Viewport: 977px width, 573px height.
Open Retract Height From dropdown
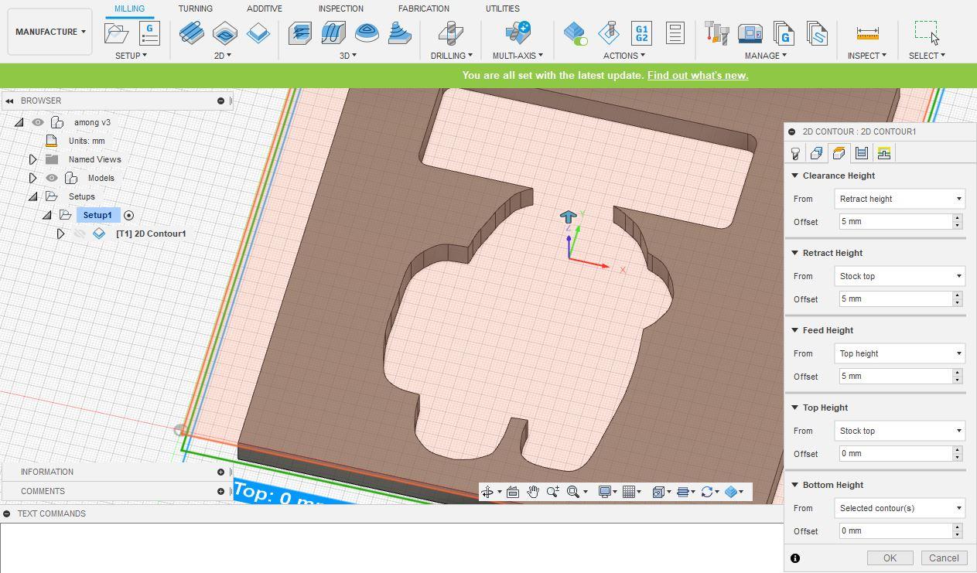click(900, 276)
